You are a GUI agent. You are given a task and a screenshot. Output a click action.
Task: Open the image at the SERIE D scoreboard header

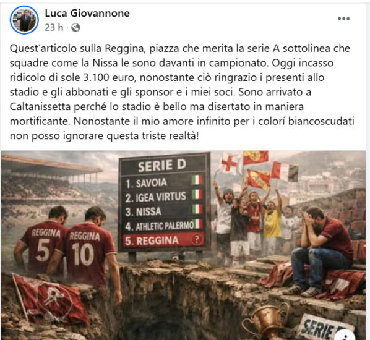click(162, 165)
